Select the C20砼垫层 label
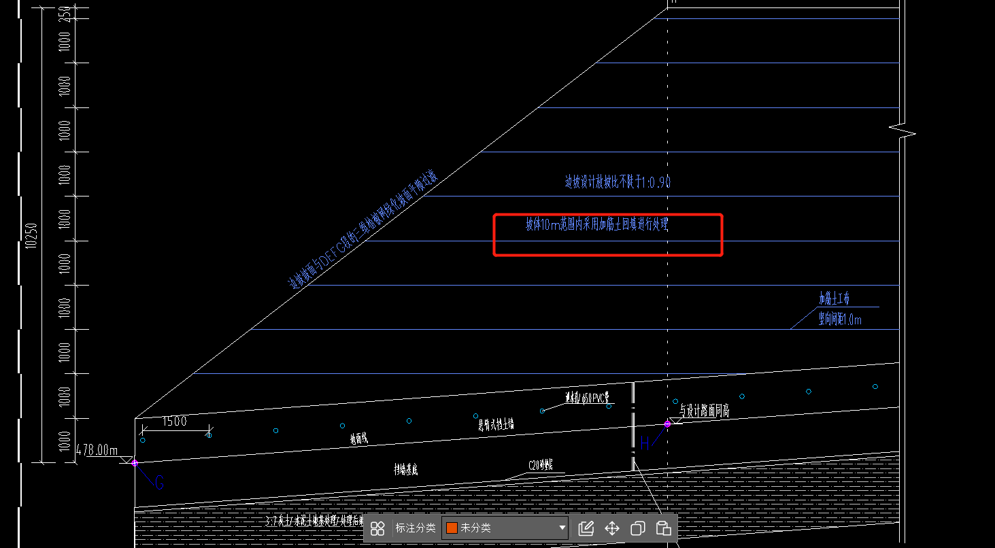Screen dimensions: 995x548 pyautogui.click(x=541, y=466)
